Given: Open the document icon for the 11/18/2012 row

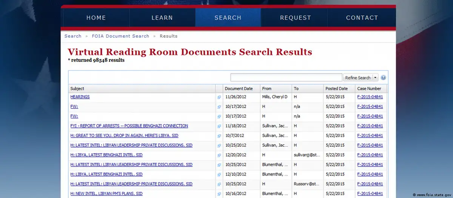Looking at the screenshot, I should pyautogui.click(x=219, y=126).
